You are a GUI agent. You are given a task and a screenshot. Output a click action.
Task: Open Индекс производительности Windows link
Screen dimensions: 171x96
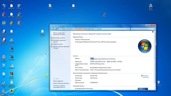(104, 59)
